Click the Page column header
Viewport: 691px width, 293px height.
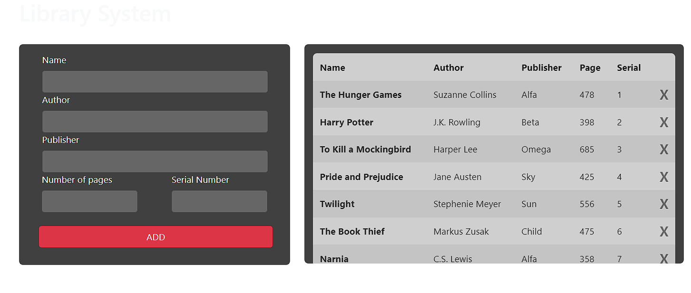[x=590, y=68]
